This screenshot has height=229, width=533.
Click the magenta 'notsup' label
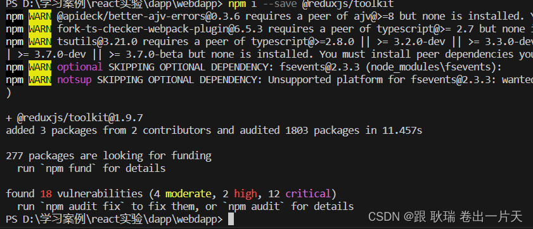74,80
